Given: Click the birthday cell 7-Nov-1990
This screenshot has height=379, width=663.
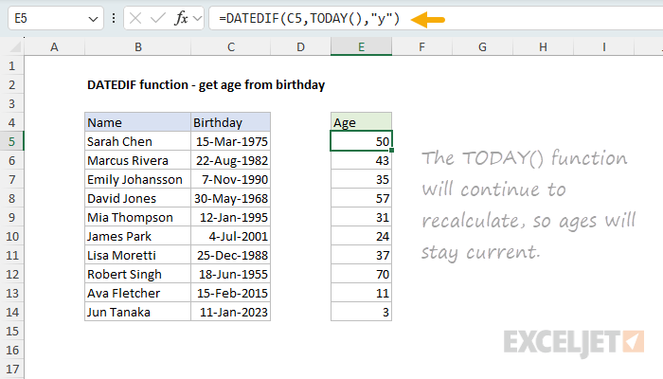Looking at the screenshot, I should [x=230, y=179].
